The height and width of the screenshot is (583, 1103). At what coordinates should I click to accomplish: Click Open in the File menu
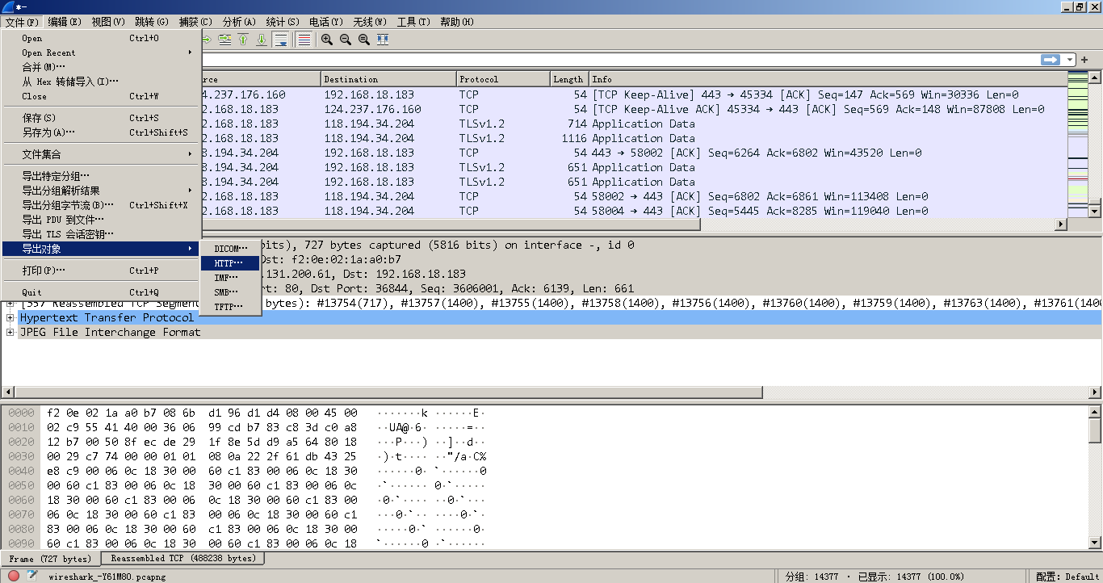click(101, 38)
